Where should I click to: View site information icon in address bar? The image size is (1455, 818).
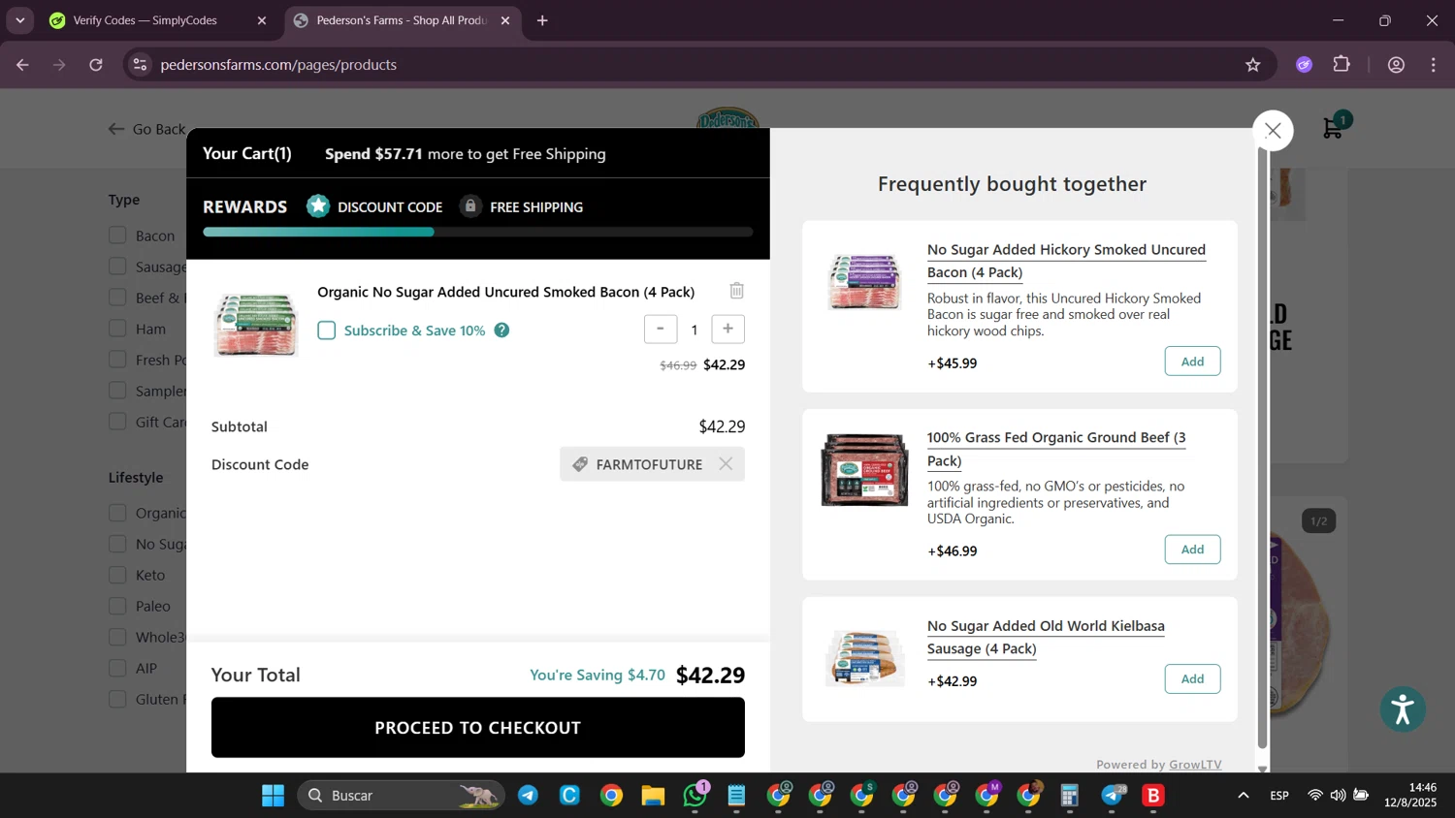[140, 65]
